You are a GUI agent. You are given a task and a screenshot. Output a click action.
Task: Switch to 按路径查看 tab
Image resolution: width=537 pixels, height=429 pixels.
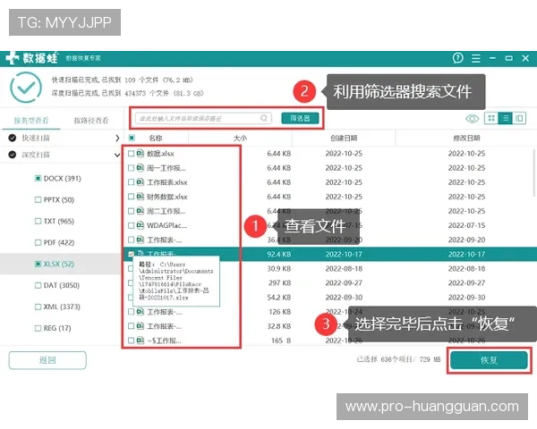91,120
